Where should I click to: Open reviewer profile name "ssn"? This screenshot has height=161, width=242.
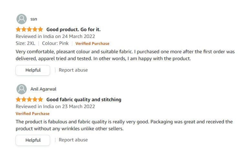click(34, 19)
